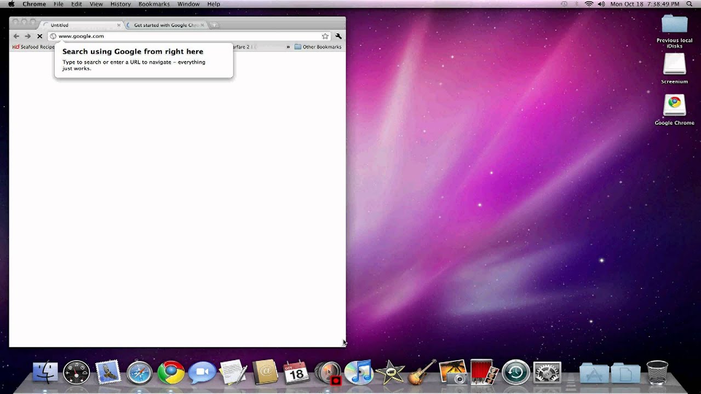Open Time Machine from the Dock
Viewport: 701px width, 394px height.
[x=515, y=372]
